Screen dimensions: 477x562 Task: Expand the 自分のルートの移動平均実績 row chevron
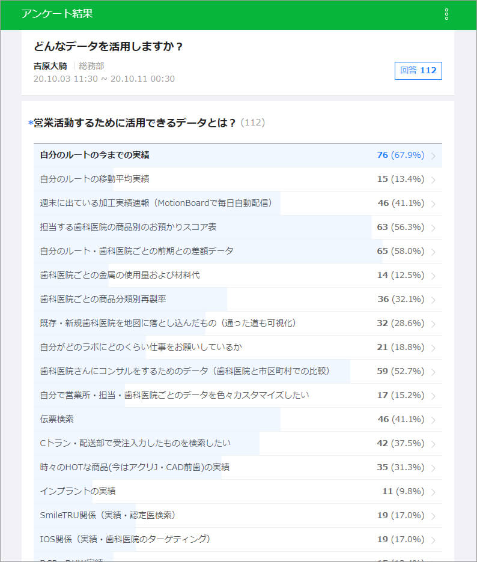pos(433,180)
